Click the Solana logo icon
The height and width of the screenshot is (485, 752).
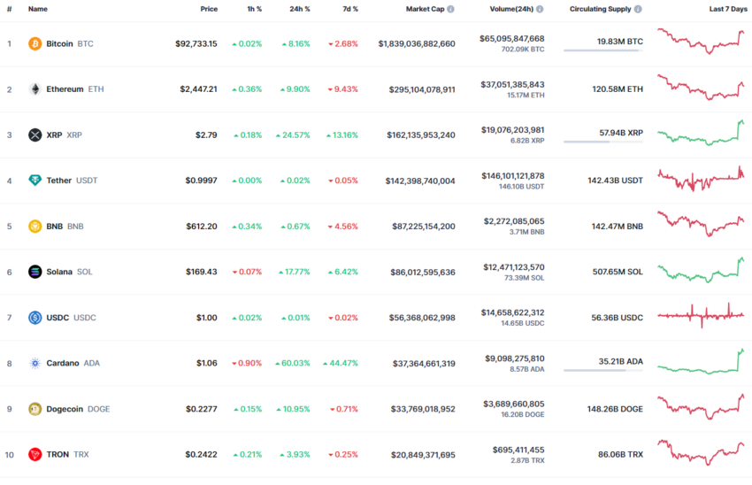[35, 272]
